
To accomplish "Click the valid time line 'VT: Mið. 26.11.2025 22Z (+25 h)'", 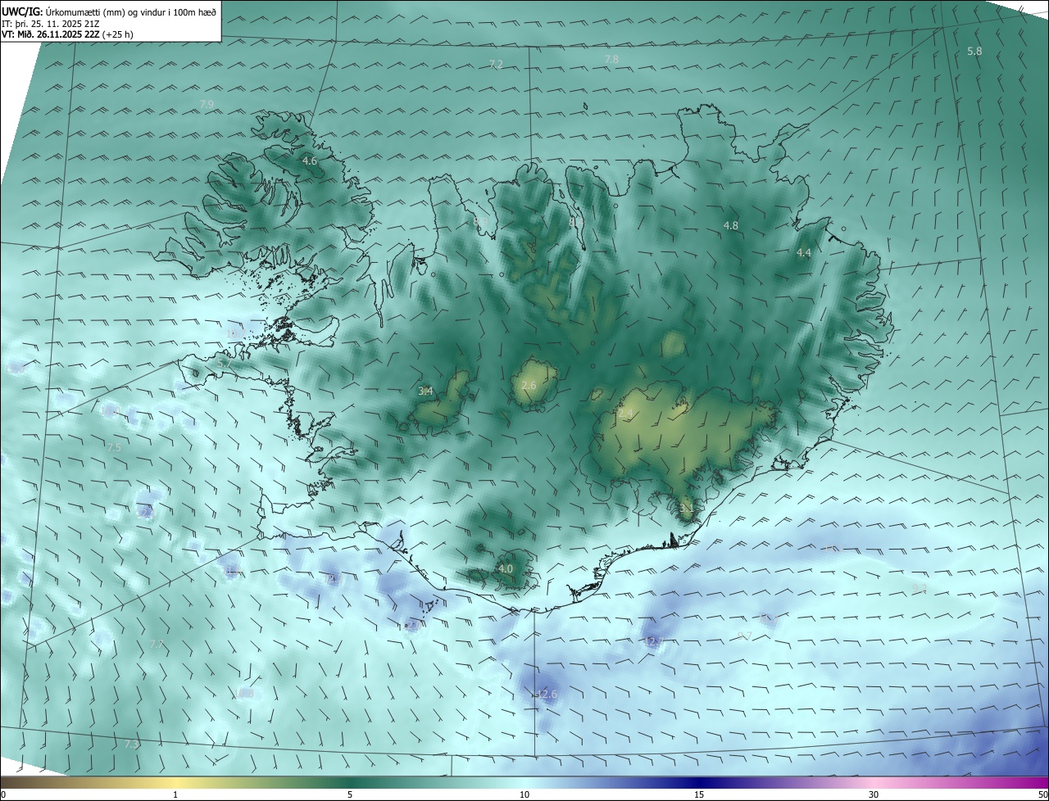I will [x=67, y=34].
